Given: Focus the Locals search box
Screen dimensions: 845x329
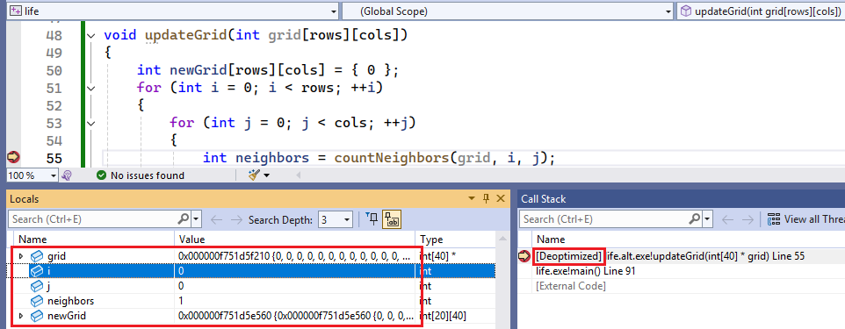Looking at the screenshot, I should 93,219.
